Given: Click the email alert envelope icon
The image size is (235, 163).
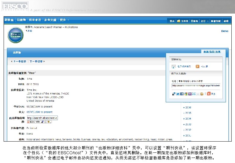Looking at the screenshot, I should pos(174,66).
